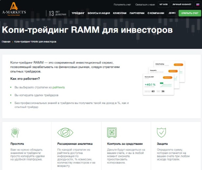This screenshot has height=170, width=202.
Task: Click the Контроль за средствами heading
Action: 125,144
